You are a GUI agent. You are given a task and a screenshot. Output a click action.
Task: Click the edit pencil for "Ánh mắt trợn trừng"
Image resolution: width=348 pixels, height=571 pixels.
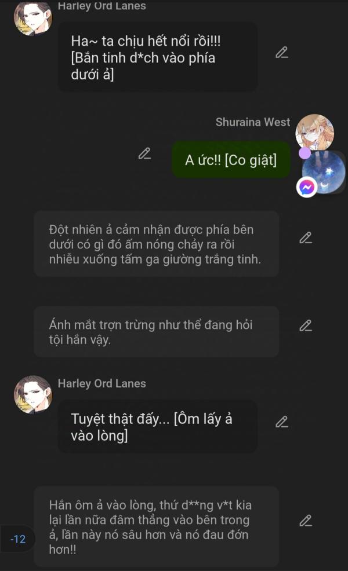pos(305,325)
